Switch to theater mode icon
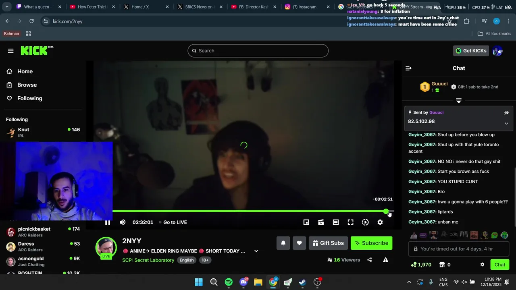Screen dimensions: 516x290 (x=336, y=222)
